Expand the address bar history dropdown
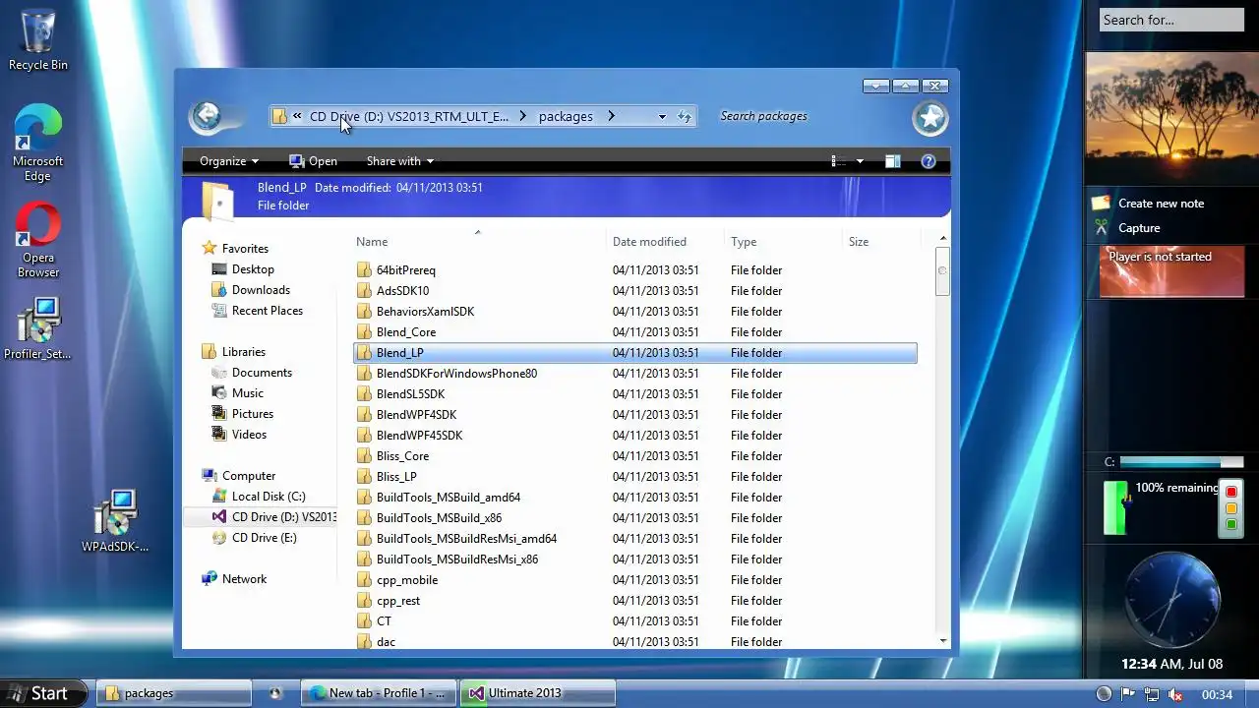The height and width of the screenshot is (708, 1259). click(662, 116)
